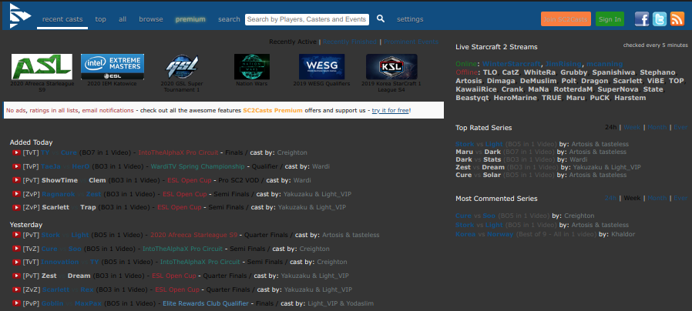Screen dimensions: 692x311
Task: Open the Twitter page icon
Action: coord(660,19)
